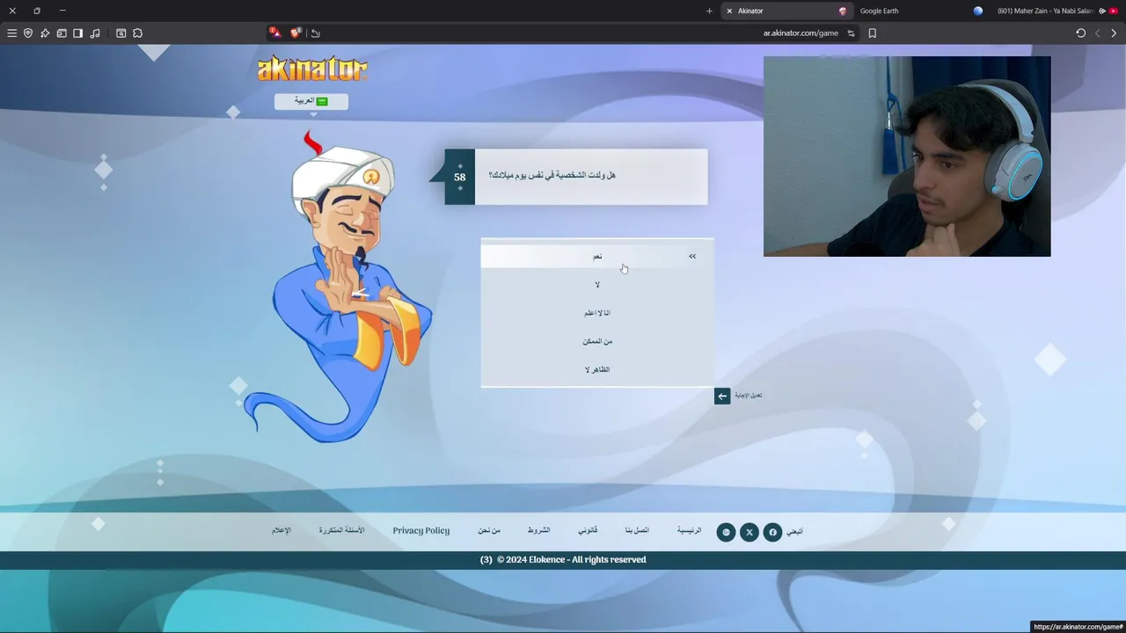Reload the Akinator page
Image resolution: width=1126 pixels, height=633 pixels.
click(x=1081, y=33)
